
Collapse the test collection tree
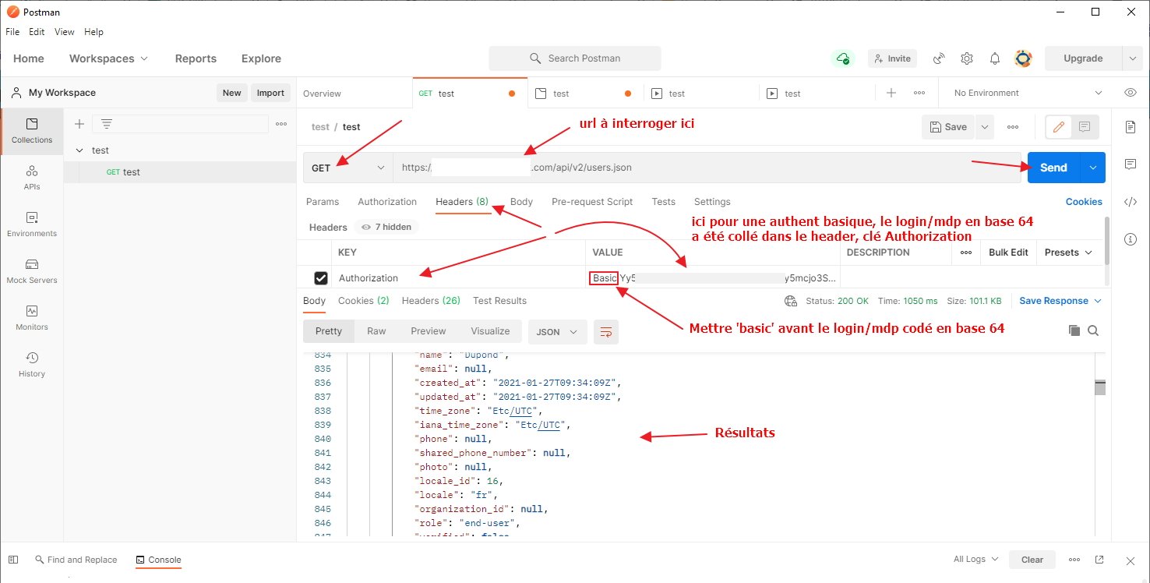coord(79,150)
